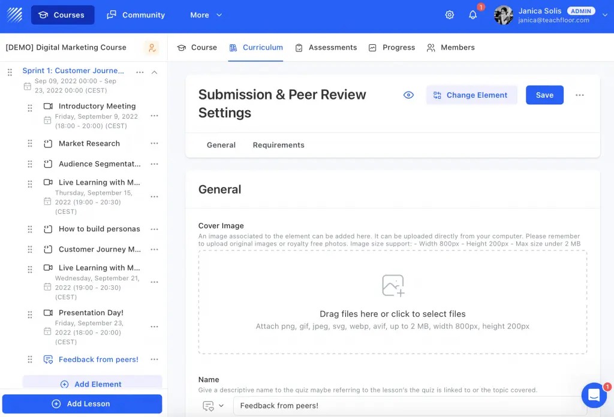Image resolution: width=614 pixels, height=417 pixels.
Task: Open the Progress tab
Action: pyautogui.click(x=392, y=47)
